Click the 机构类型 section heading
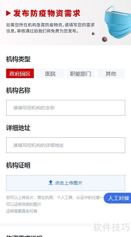This screenshot has width=131, height=237. [x=18, y=59]
